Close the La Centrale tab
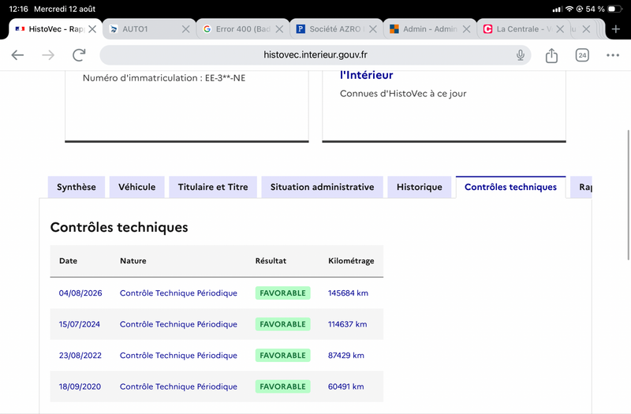Image resolution: width=631 pixels, height=414 pixels. 560,29
